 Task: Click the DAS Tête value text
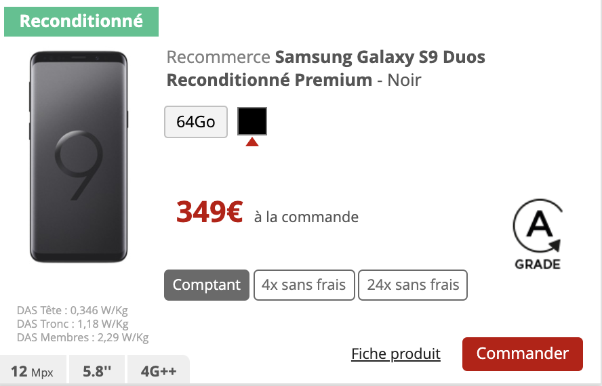pyautogui.click(x=73, y=311)
